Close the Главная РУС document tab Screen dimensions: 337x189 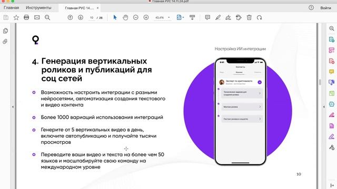97,8
